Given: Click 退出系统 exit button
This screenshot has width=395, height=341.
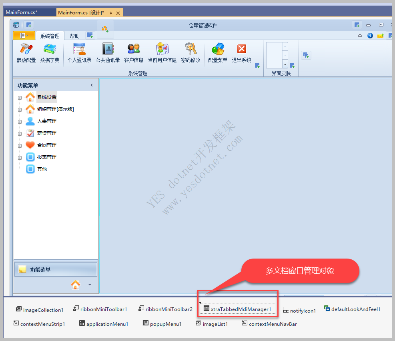Looking at the screenshot, I should coord(242,53).
